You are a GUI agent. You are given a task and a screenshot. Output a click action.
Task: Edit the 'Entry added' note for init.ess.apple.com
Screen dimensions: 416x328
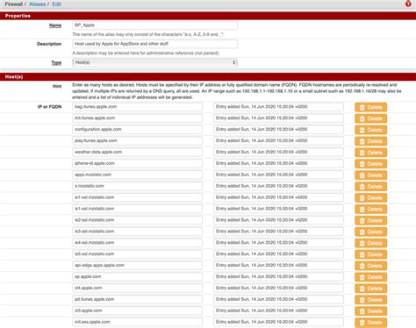[x=278, y=322]
